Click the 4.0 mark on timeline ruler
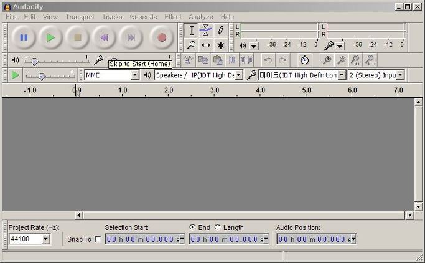 click(x=261, y=90)
